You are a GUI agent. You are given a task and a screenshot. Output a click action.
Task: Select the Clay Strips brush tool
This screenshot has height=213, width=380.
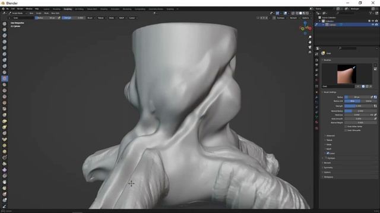4,42
